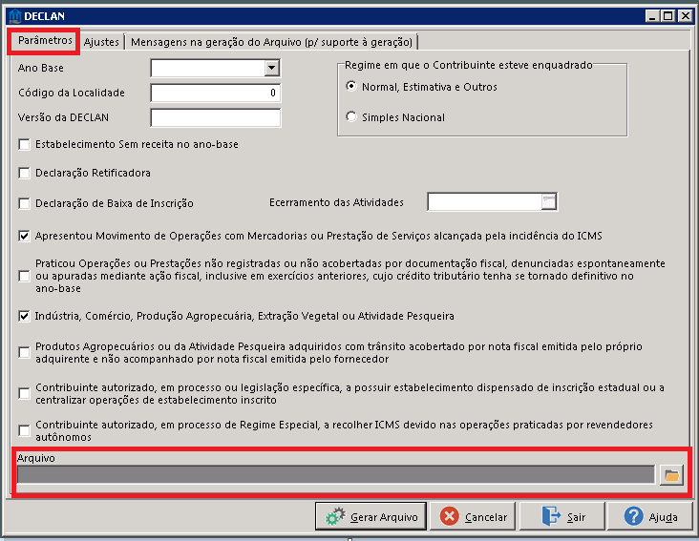Click the Arquivo path field
The image size is (699, 541).
pyautogui.click(x=336, y=474)
